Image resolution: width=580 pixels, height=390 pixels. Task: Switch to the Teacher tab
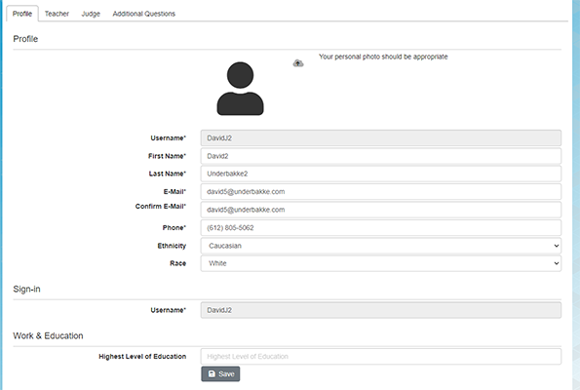57,14
